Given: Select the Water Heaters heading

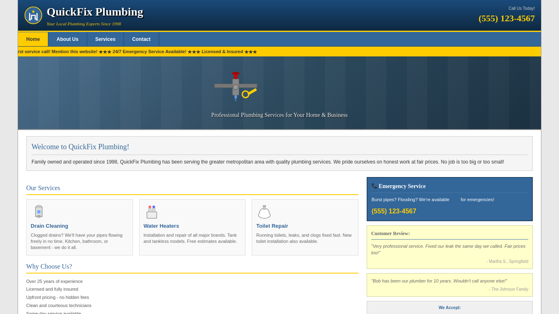Looking at the screenshot, I should 161,226.
